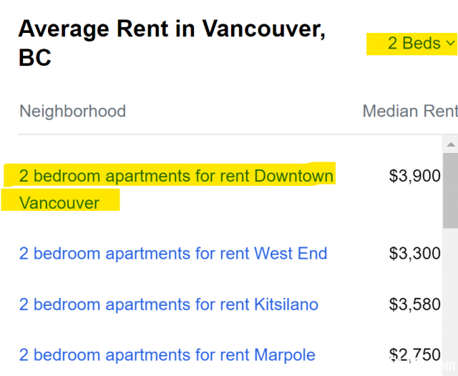Viewport: 458px width, 376px height.
Task: Click the Average Rent in Vancouver heading
Action: [172, 43]
